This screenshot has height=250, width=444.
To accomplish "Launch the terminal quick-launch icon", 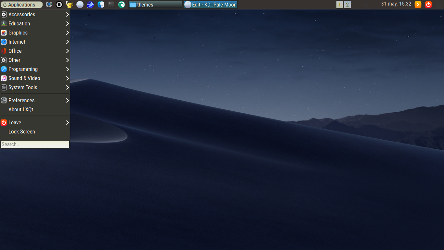I will [111, 5].
